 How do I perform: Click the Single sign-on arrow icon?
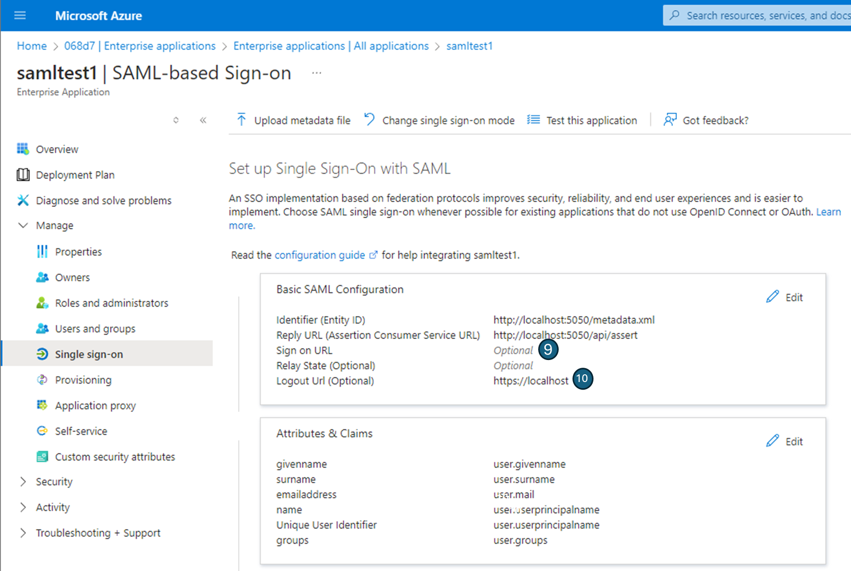(x=42, y=354)
